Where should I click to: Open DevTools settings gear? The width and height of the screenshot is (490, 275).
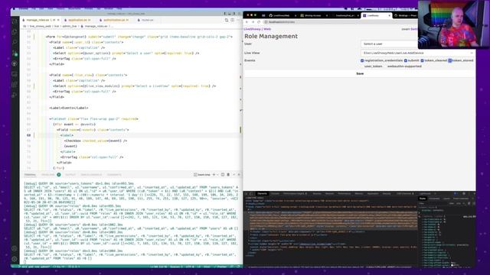(464, 193)
